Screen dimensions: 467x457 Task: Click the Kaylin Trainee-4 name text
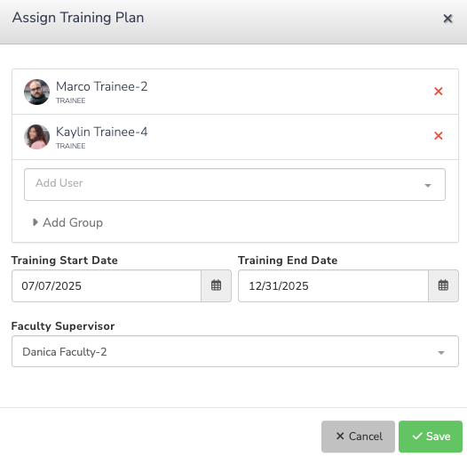tap(101, 132)
